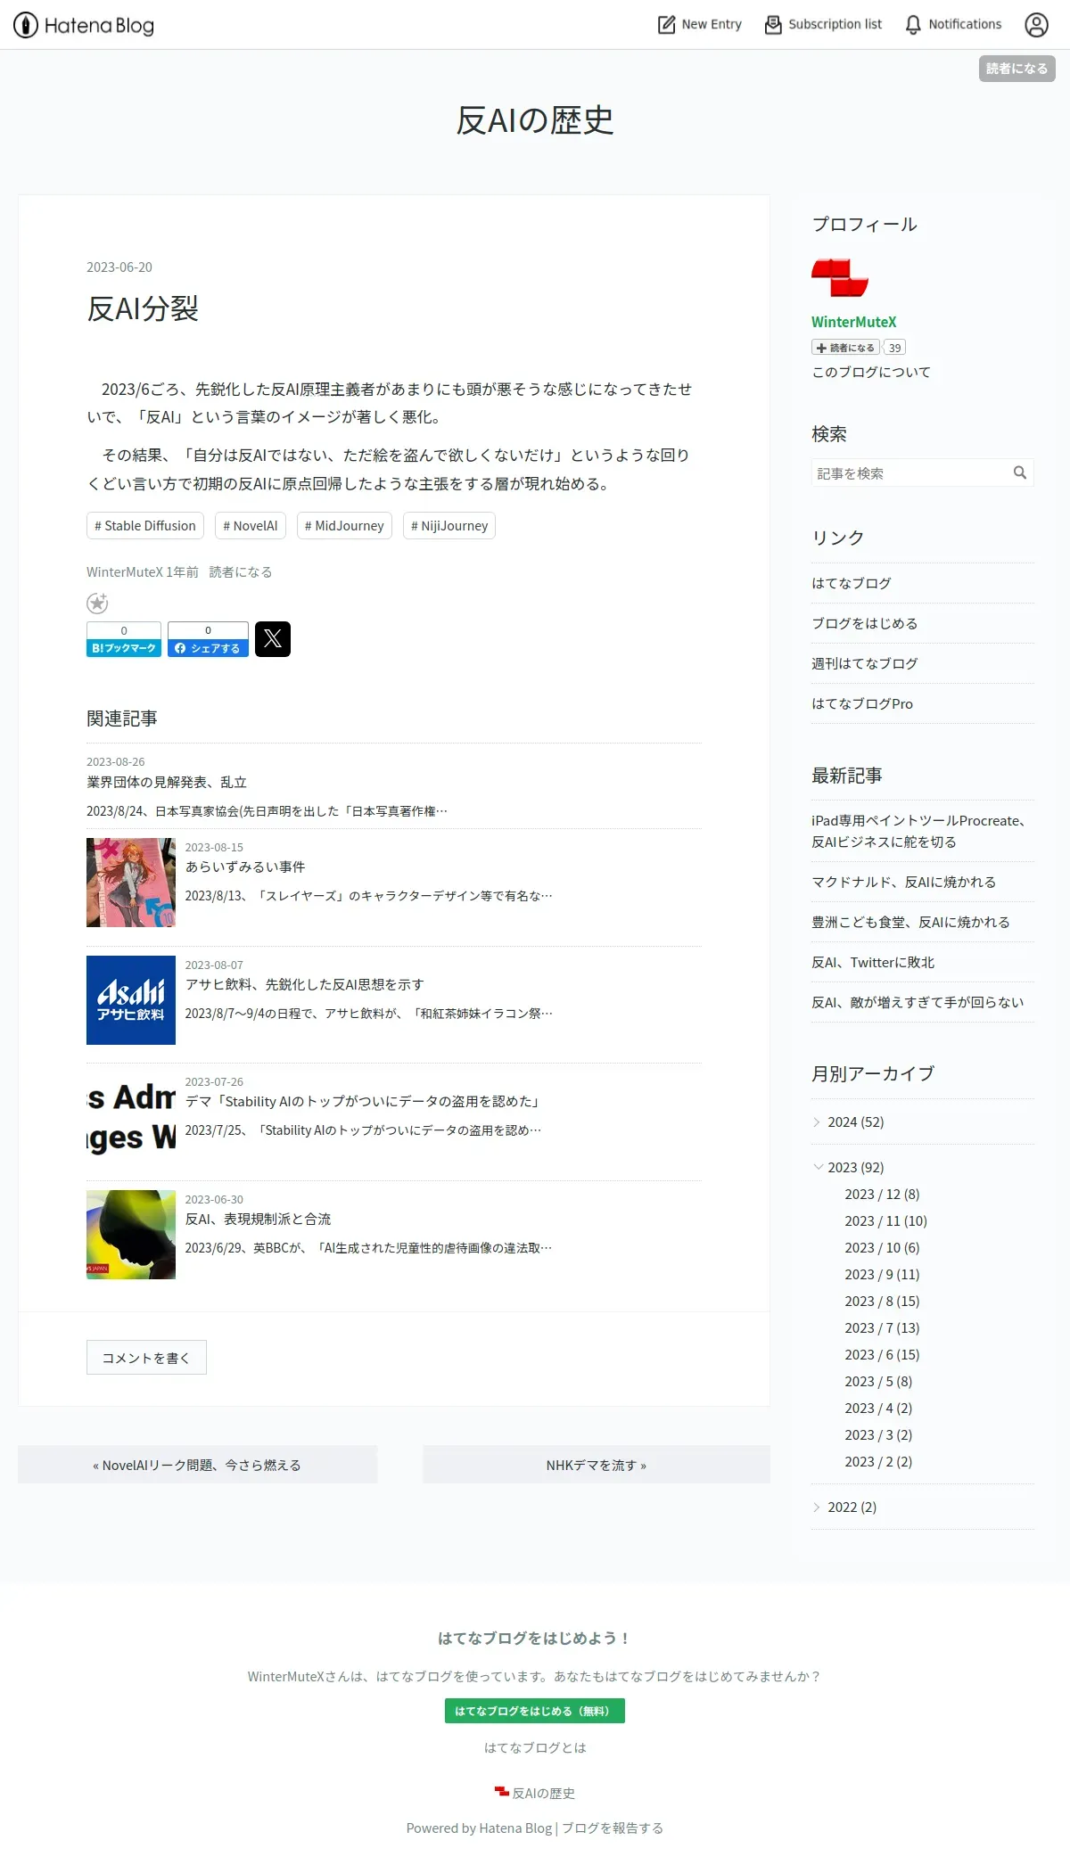Image resolution: width=1070 pixels, height=1873 pixels.
Task: Open archive 2023 / 5 (8)
Action: 878,1381
